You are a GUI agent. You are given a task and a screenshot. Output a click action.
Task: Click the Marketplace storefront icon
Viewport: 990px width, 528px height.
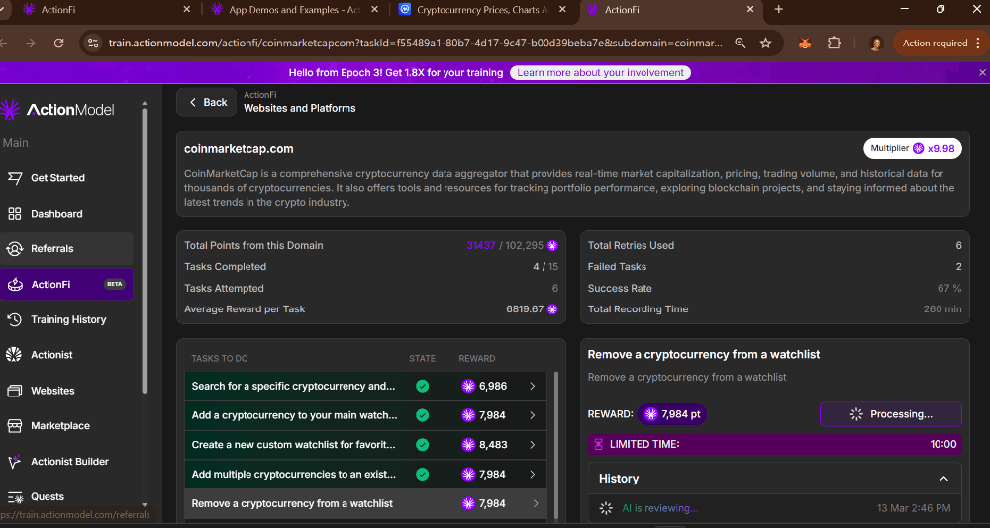pos(15,426)
